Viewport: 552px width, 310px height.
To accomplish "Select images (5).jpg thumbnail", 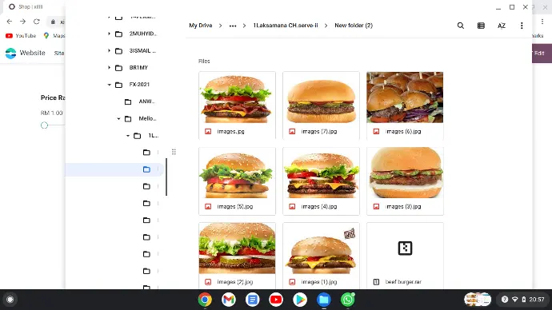I will [237, 173].
